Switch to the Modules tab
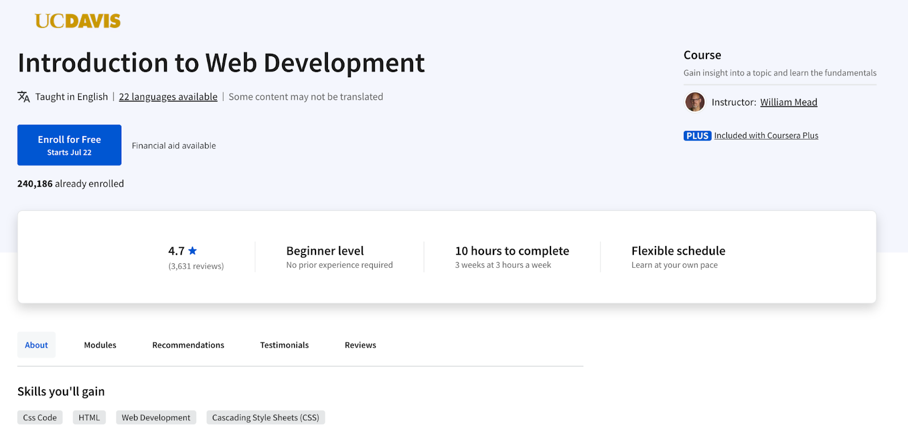The height and width of the screenshot is (448, 908). coord(100,345)
